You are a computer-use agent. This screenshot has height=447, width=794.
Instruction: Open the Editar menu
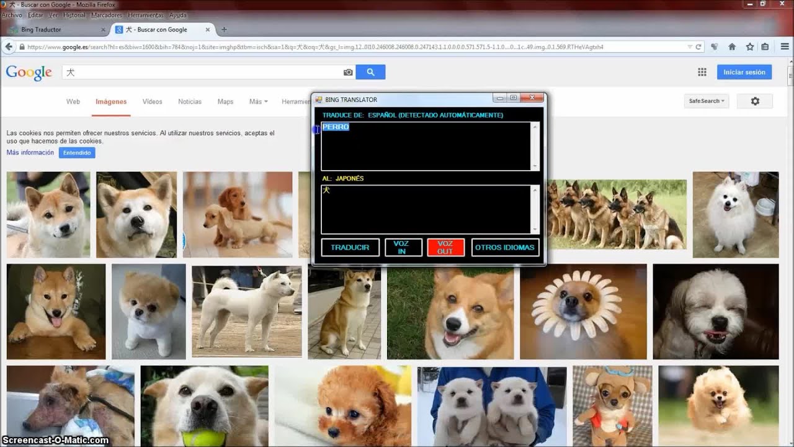tap(35, 15)
